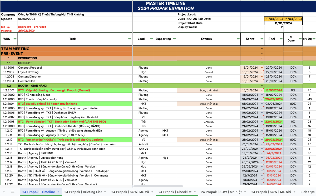Screen dimensions: 316x196
Task: Open the End column filter
Action: (281, 39)
